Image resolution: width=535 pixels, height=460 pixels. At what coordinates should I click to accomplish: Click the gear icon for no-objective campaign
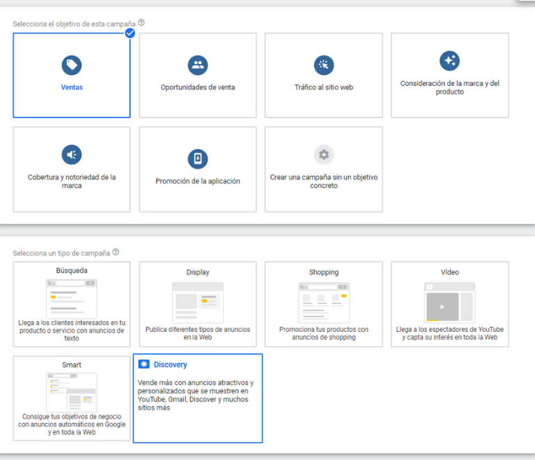point(324,155)
